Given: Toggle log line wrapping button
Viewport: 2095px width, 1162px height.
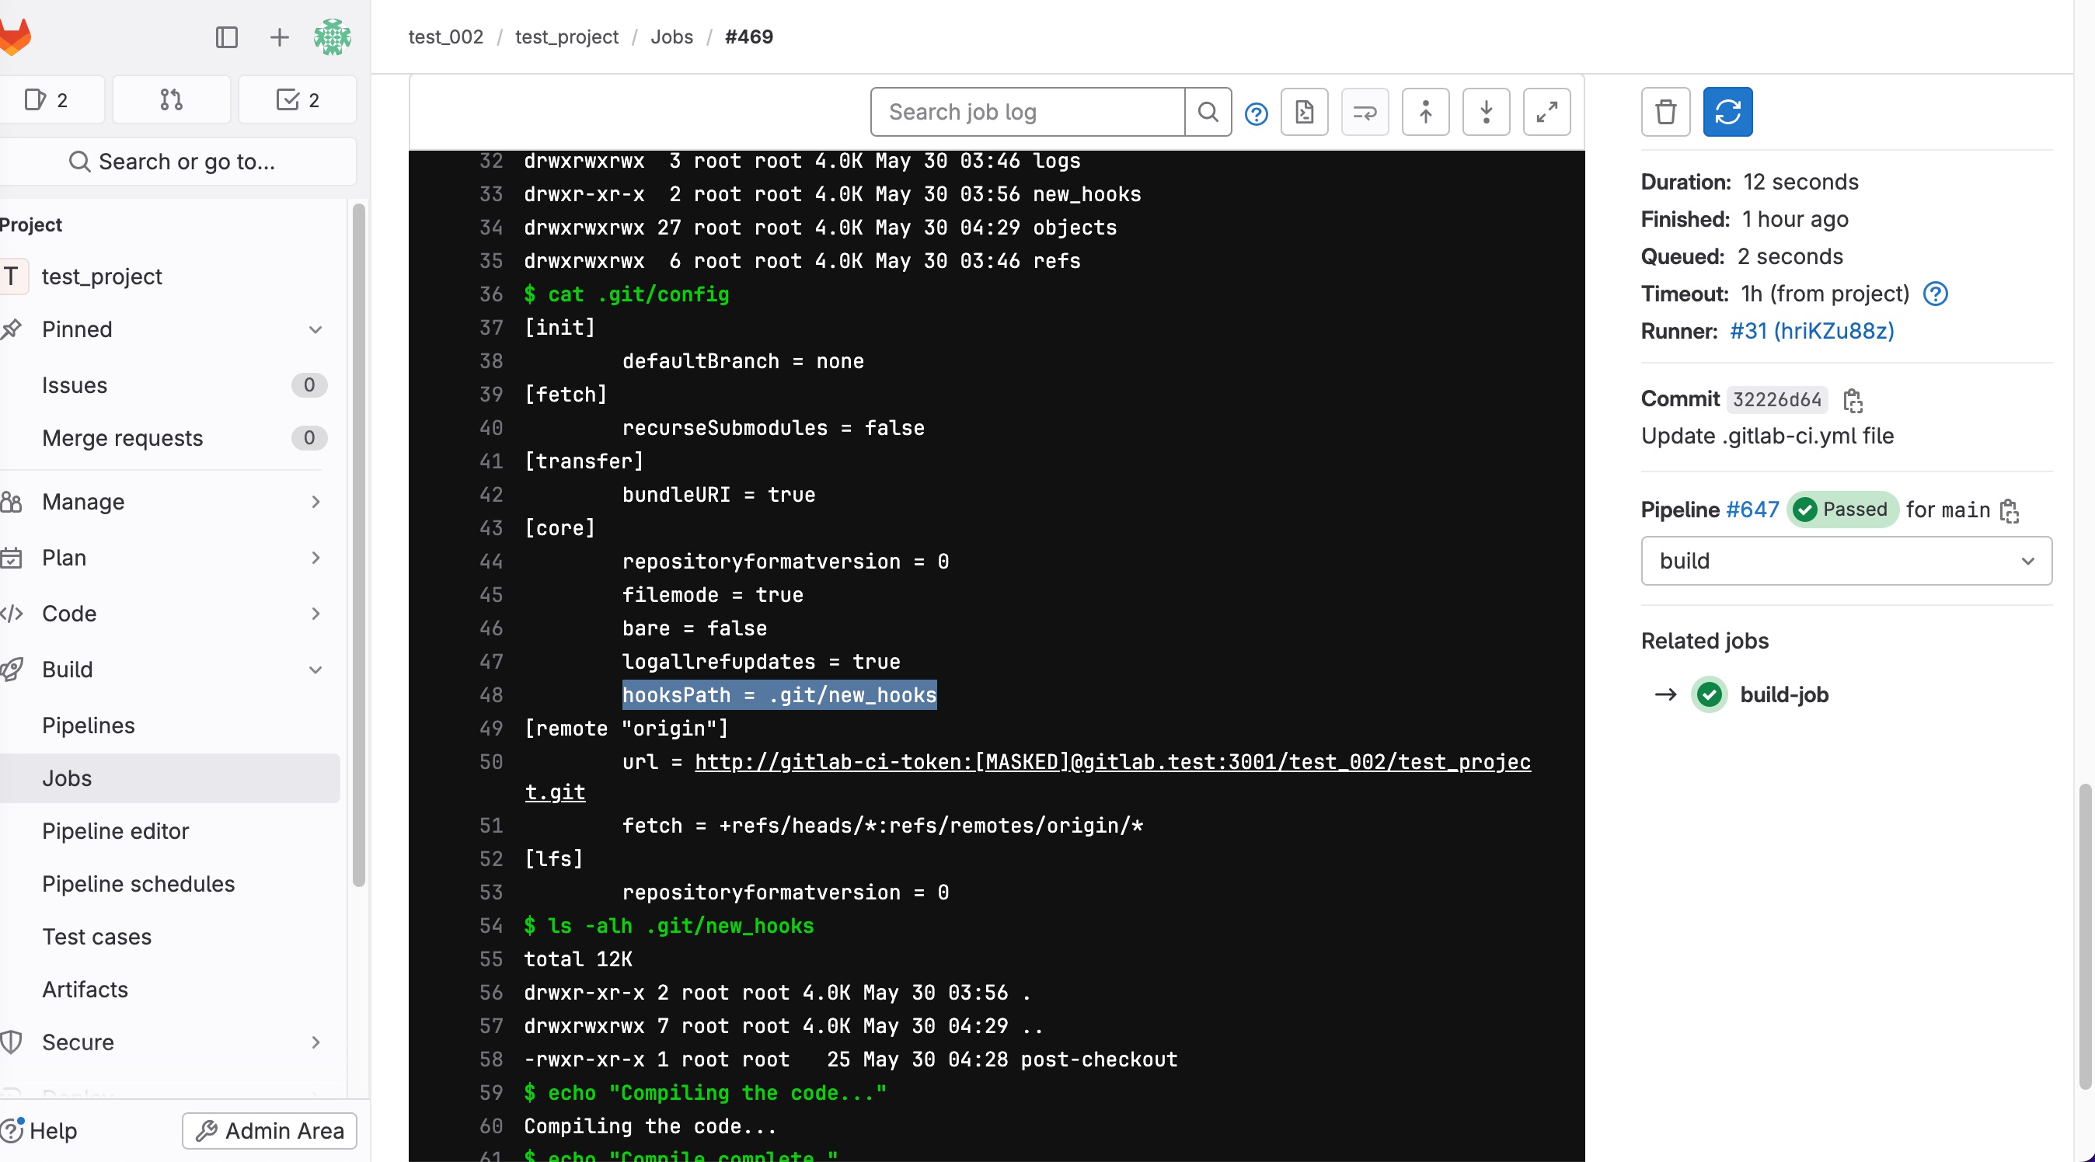Looking at the screenshot, I should (1364, 111).
